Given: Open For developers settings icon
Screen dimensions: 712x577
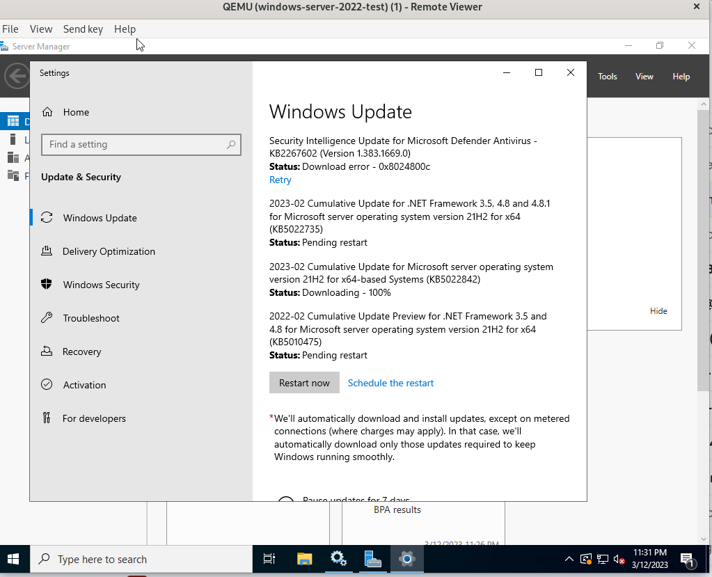Looking at the screenshot, I should coord(45,418).
